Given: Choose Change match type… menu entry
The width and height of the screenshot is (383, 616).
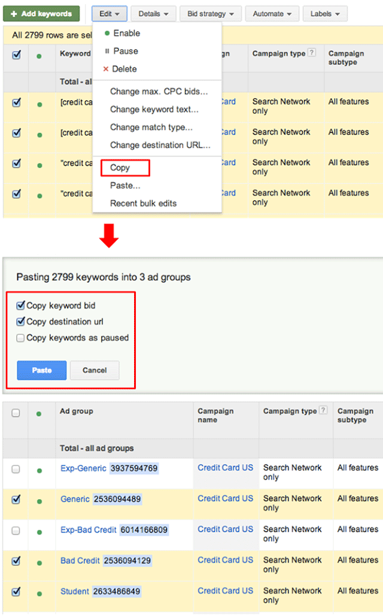Looking at the screenshot, I should (x=151, y=127).
